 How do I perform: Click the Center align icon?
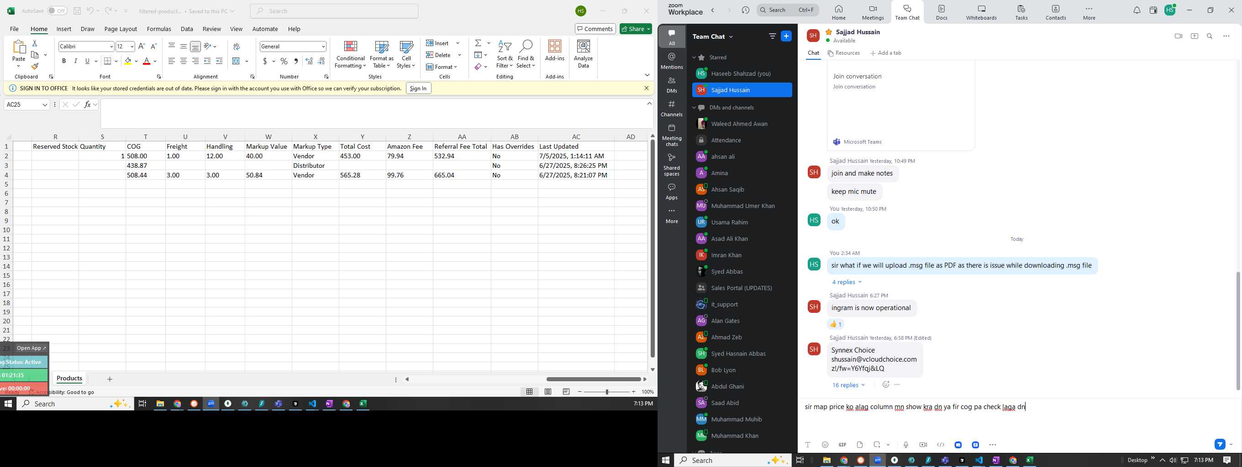(183, 61)
